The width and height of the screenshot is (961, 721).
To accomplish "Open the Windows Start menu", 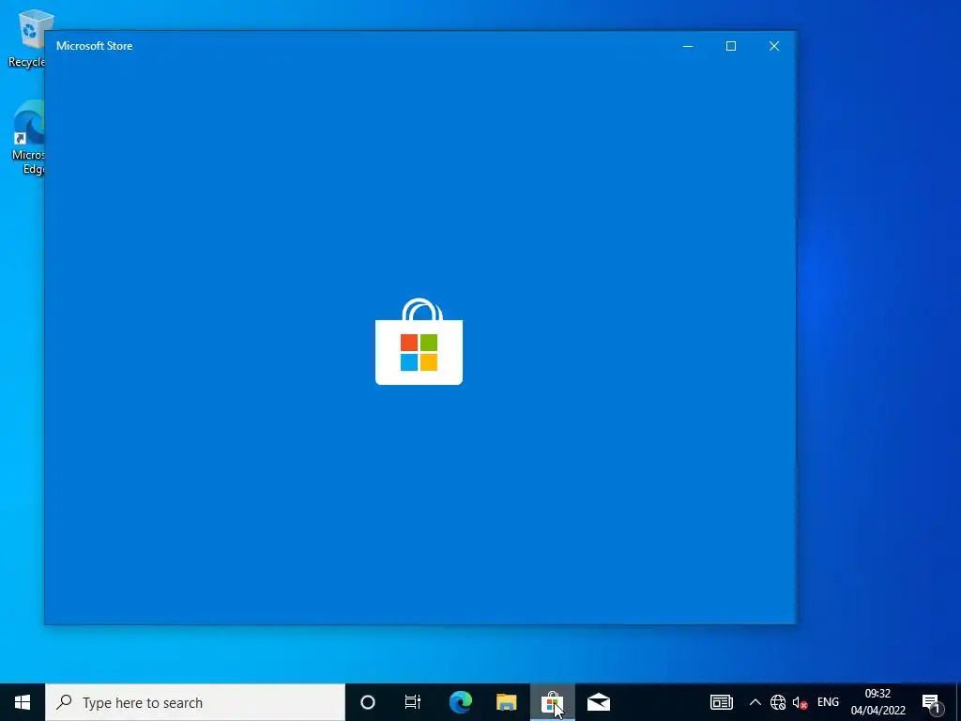I will [x=23, y=702].
